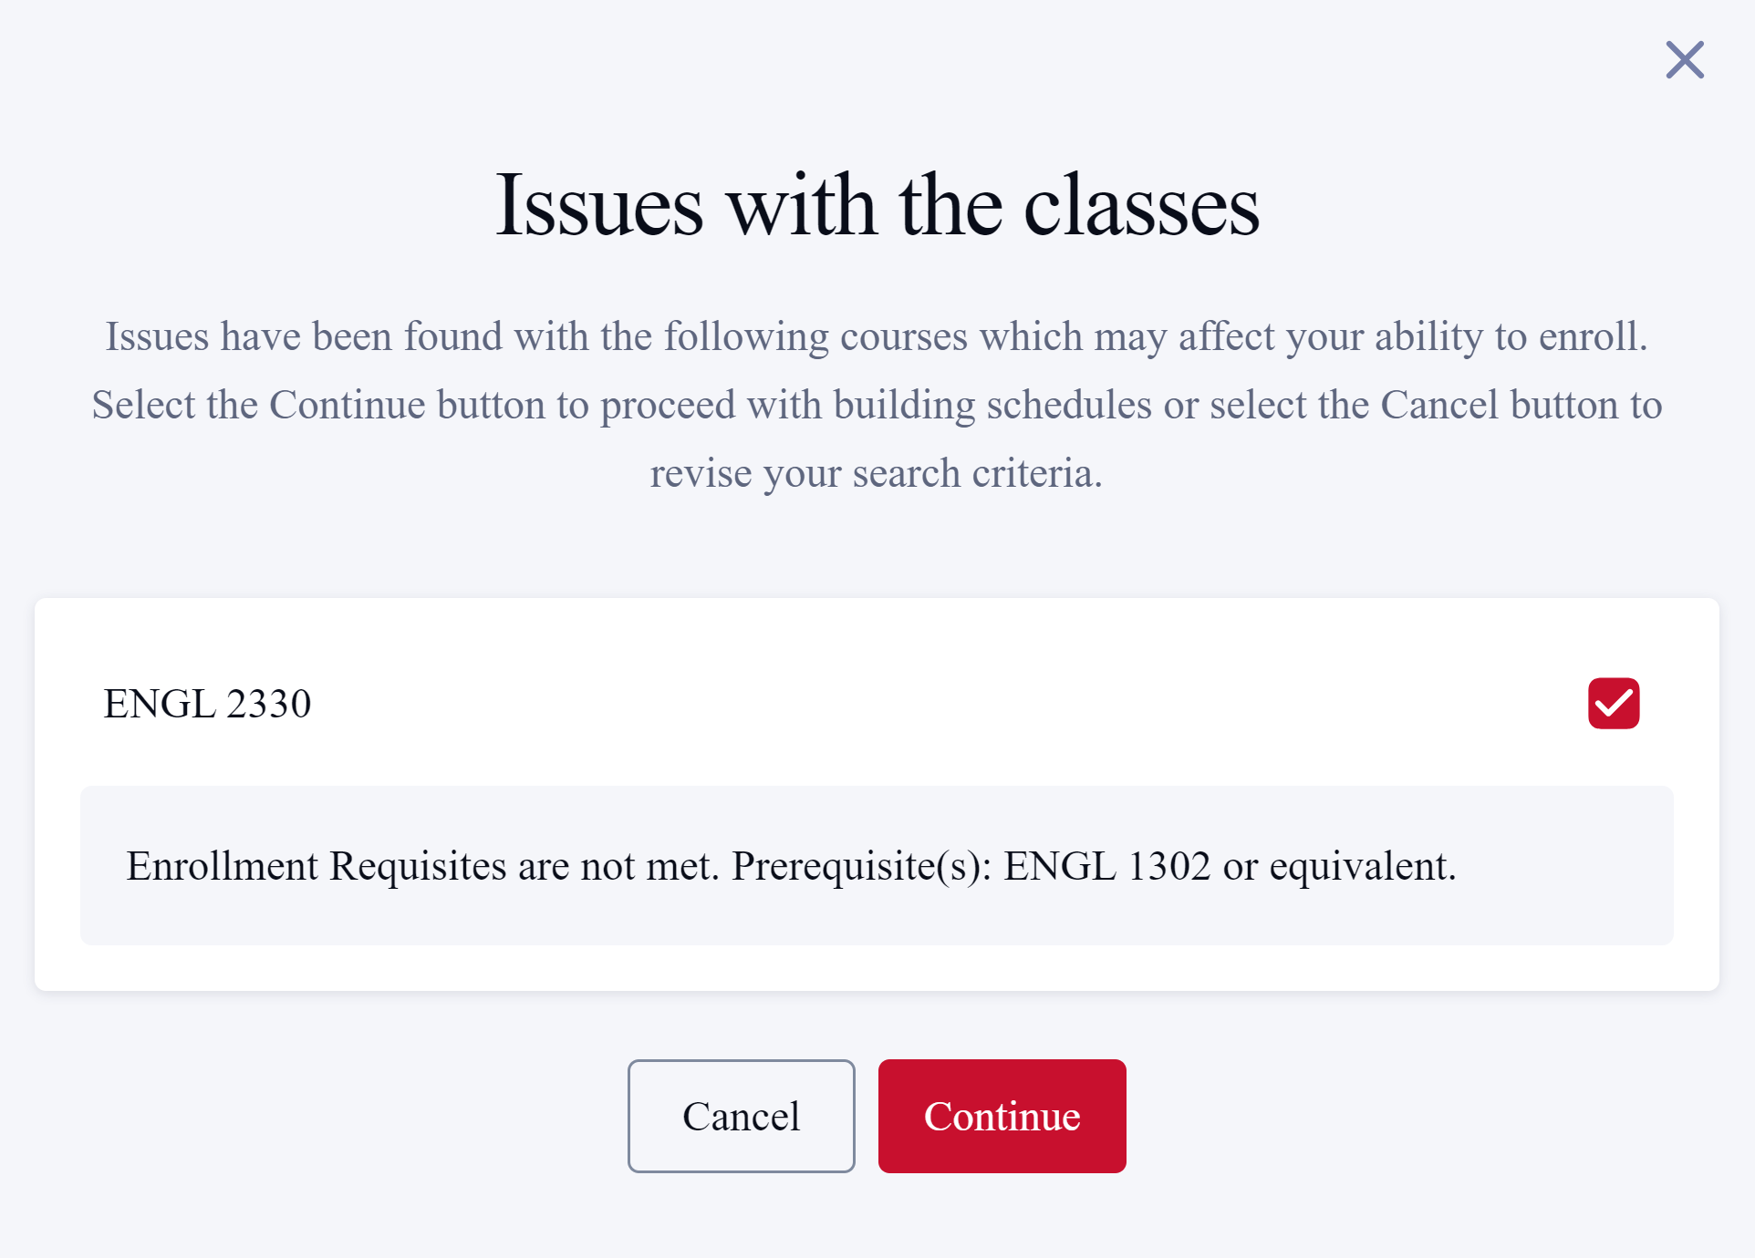
Task: Deselect ENGL 2330 from the issues list
Action: tap(1613, 703)
